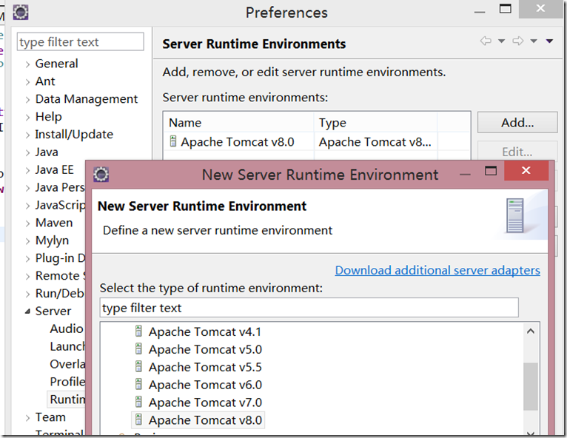Select Apache Tomcat v6.0 runtime type
This screenshot has width=567, height=438.
(205, 385)
